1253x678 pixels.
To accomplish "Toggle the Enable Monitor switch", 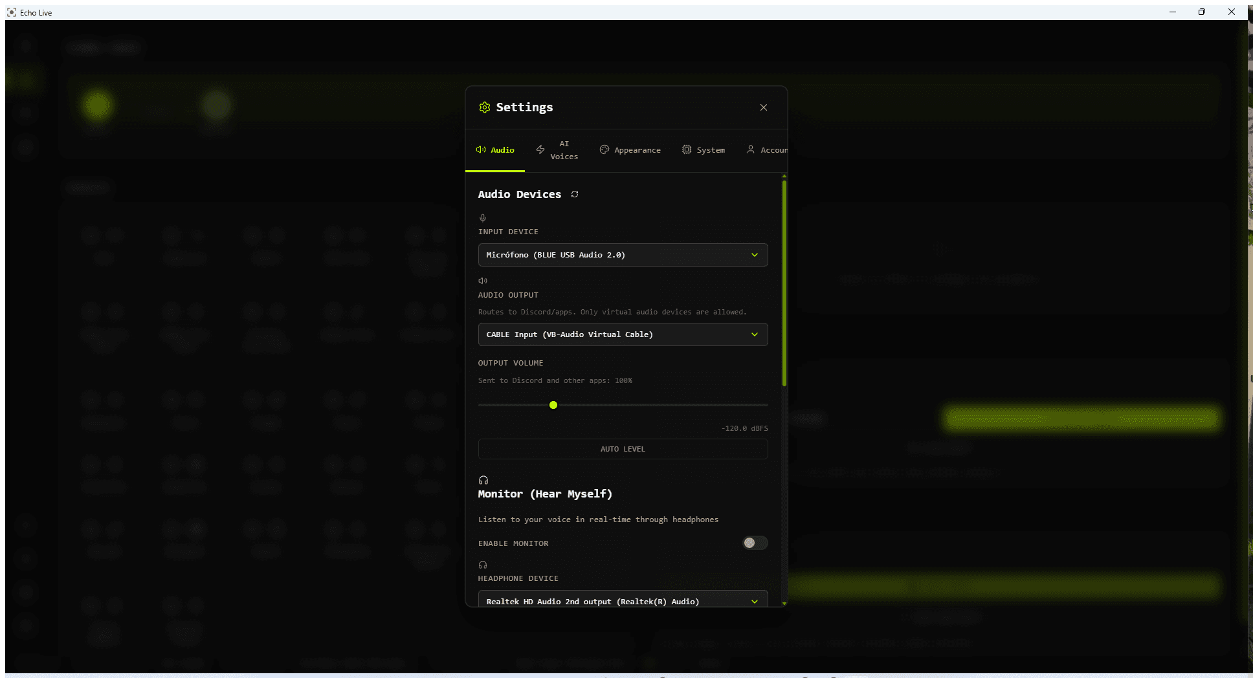I will click(755, 543).
